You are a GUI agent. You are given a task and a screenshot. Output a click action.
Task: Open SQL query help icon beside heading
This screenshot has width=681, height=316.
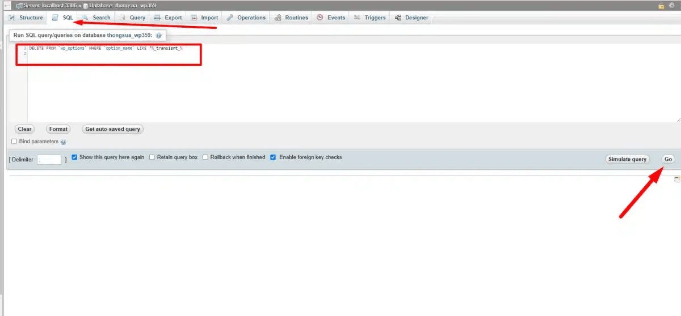coord(158,35)
